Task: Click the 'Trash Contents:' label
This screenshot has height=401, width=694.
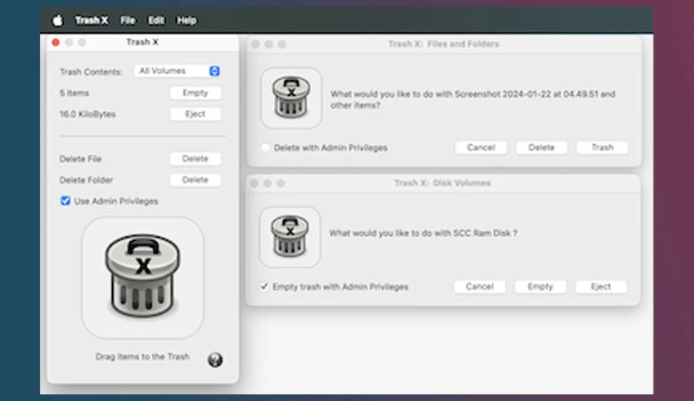Action: coord(91,71)
